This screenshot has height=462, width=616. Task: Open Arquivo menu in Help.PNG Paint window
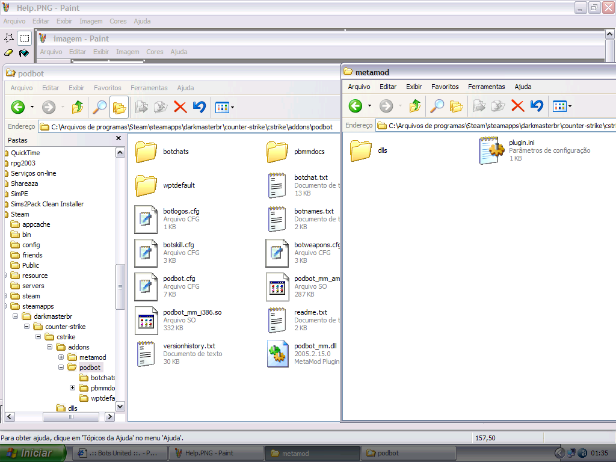(x=14, y=21)
